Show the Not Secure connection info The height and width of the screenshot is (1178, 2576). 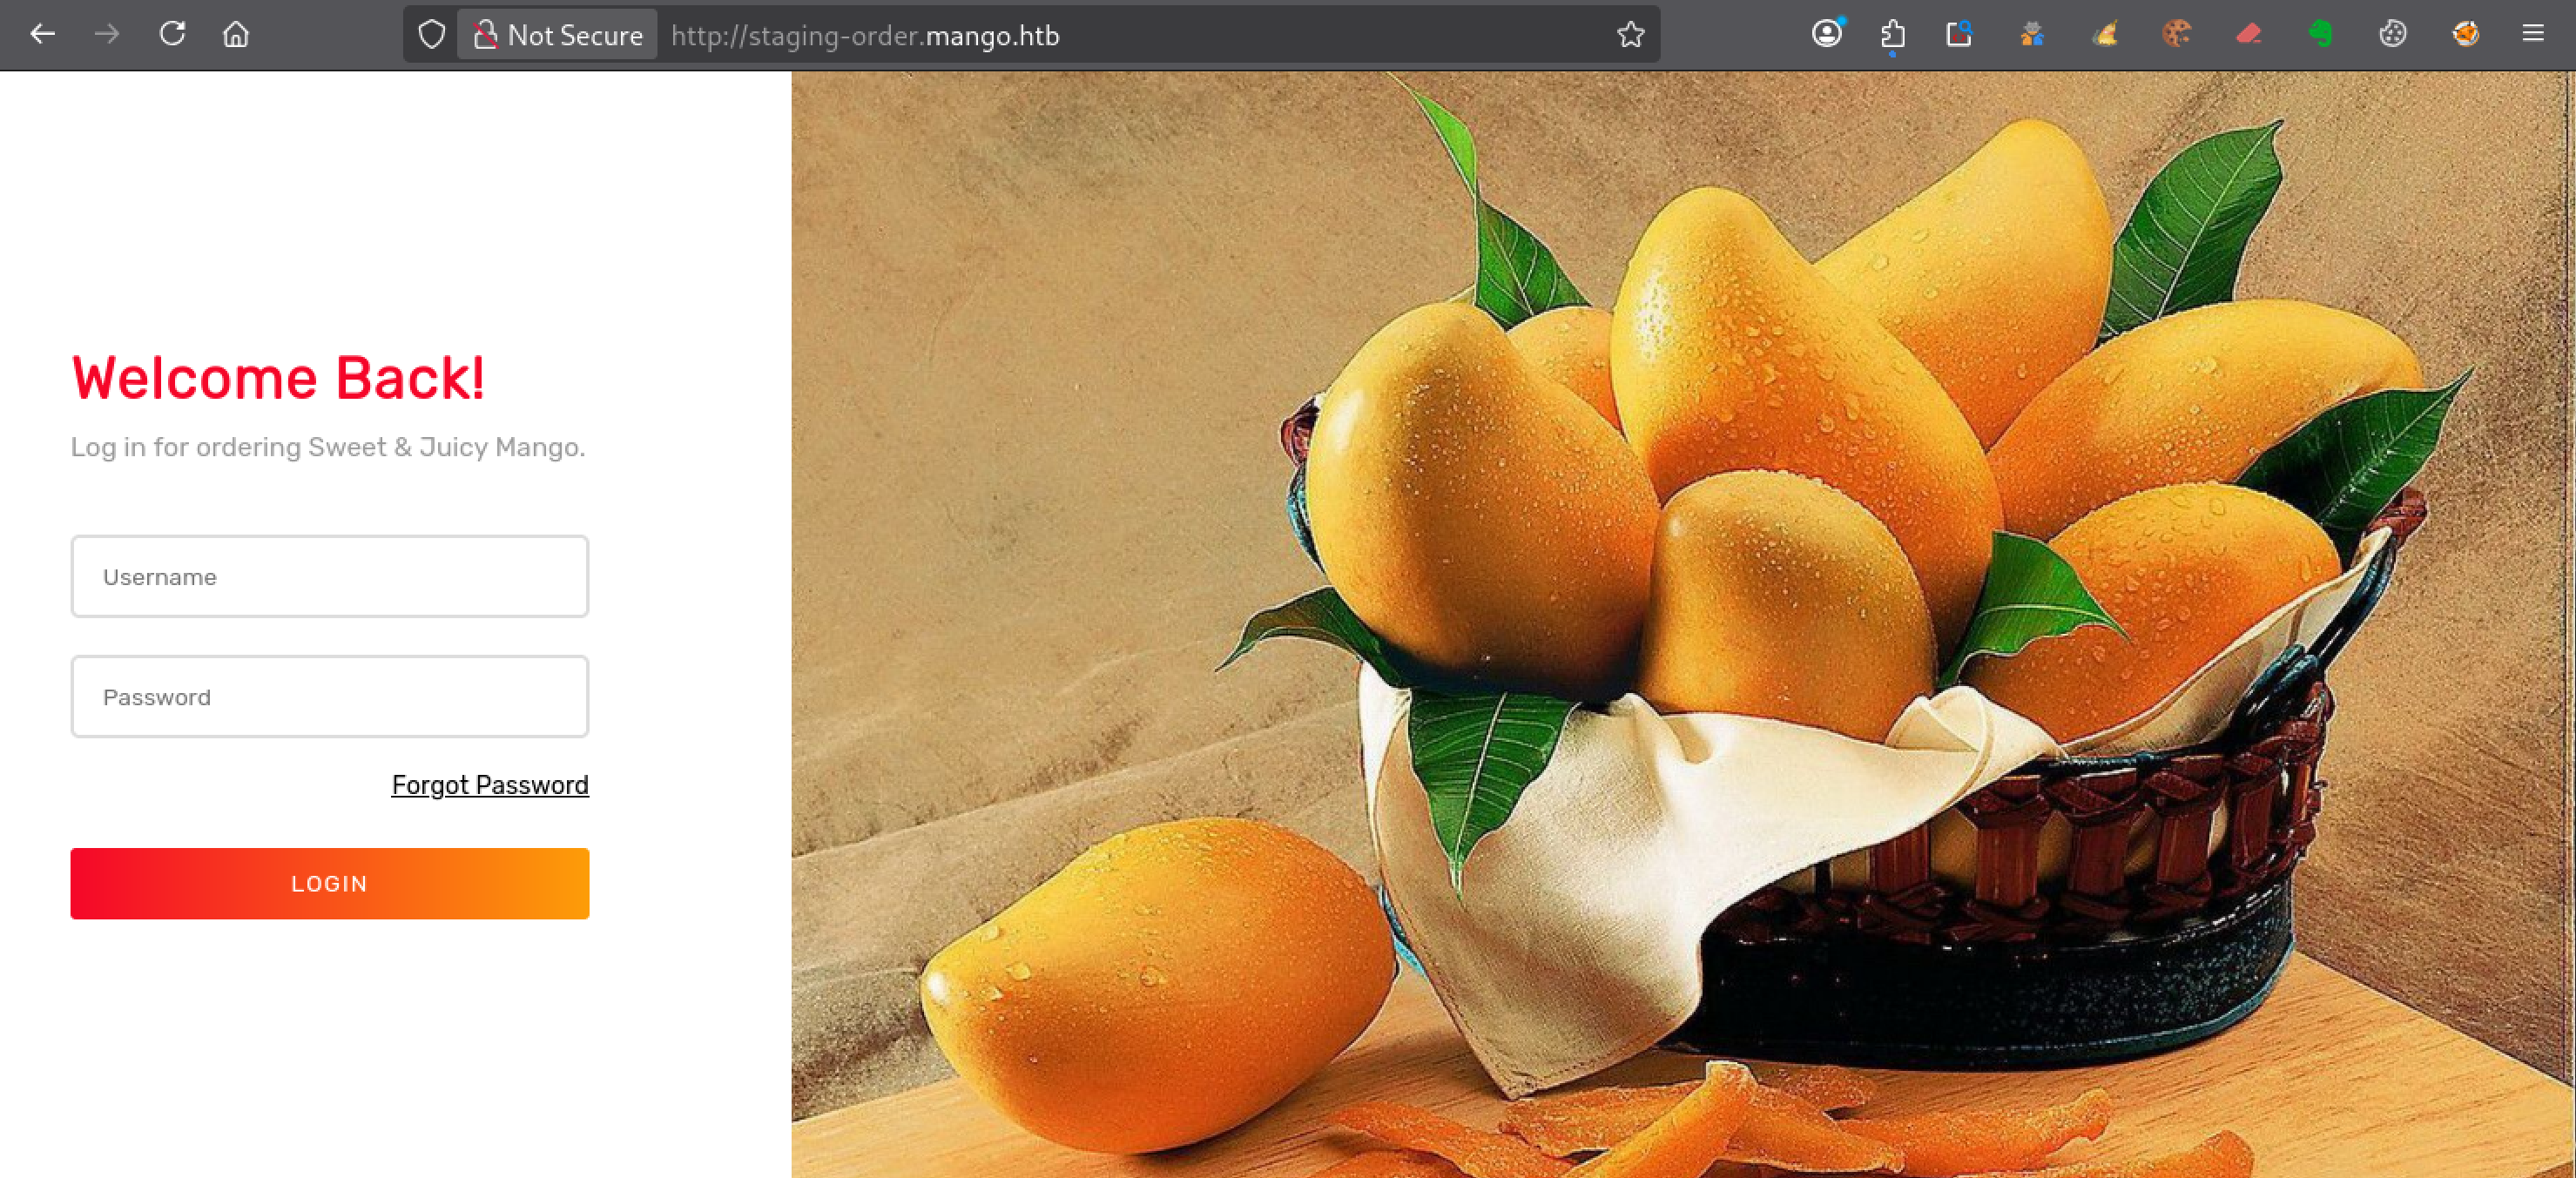pos(557,35)
